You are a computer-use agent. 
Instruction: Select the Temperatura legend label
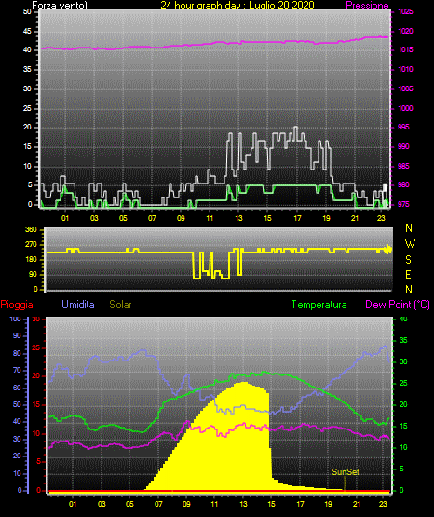coord(319,305)
